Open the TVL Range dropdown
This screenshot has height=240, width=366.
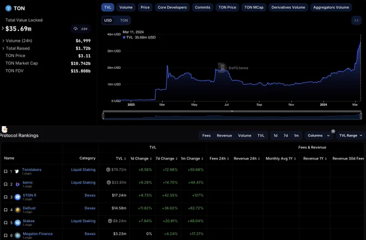click(x=350, y=135)
